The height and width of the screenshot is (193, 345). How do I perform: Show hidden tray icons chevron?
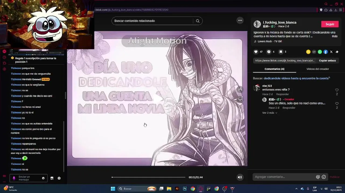point(296,189)
